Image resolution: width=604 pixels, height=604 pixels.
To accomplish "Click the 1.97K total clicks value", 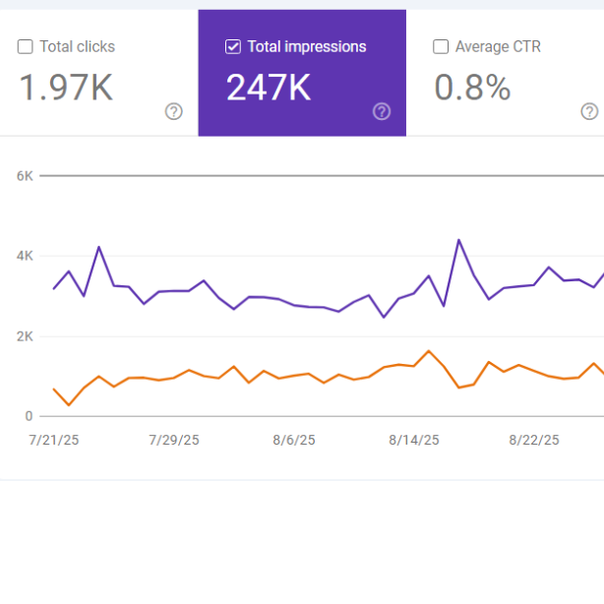I will coord(66,89).
